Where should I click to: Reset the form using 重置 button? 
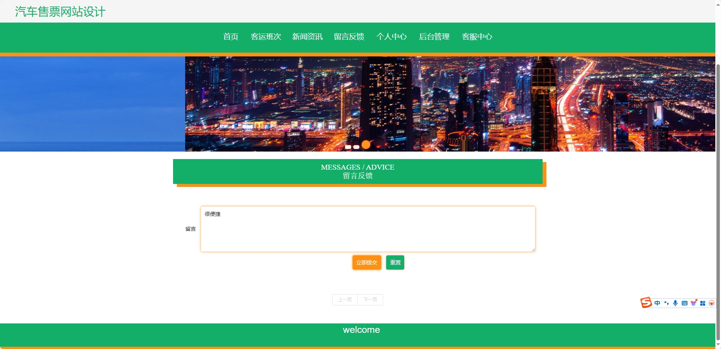pos(395,263)
